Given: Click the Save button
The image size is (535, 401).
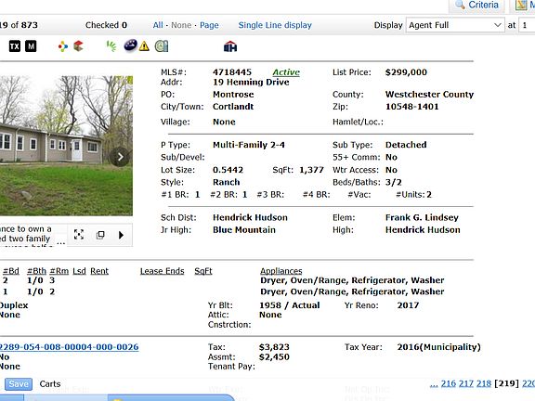Looking at the screenshot, I should point(19,384).
